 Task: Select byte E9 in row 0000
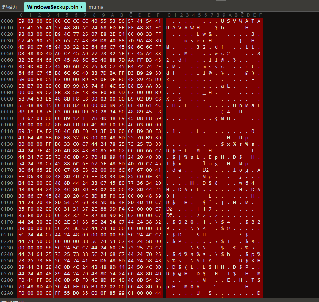21,21
